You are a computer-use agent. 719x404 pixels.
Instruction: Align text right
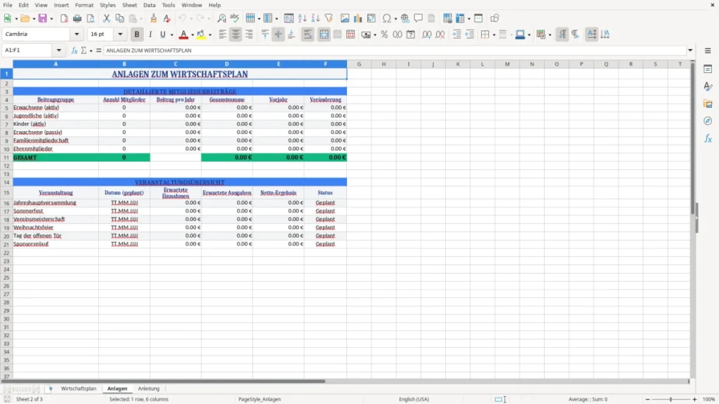(249, 34)
